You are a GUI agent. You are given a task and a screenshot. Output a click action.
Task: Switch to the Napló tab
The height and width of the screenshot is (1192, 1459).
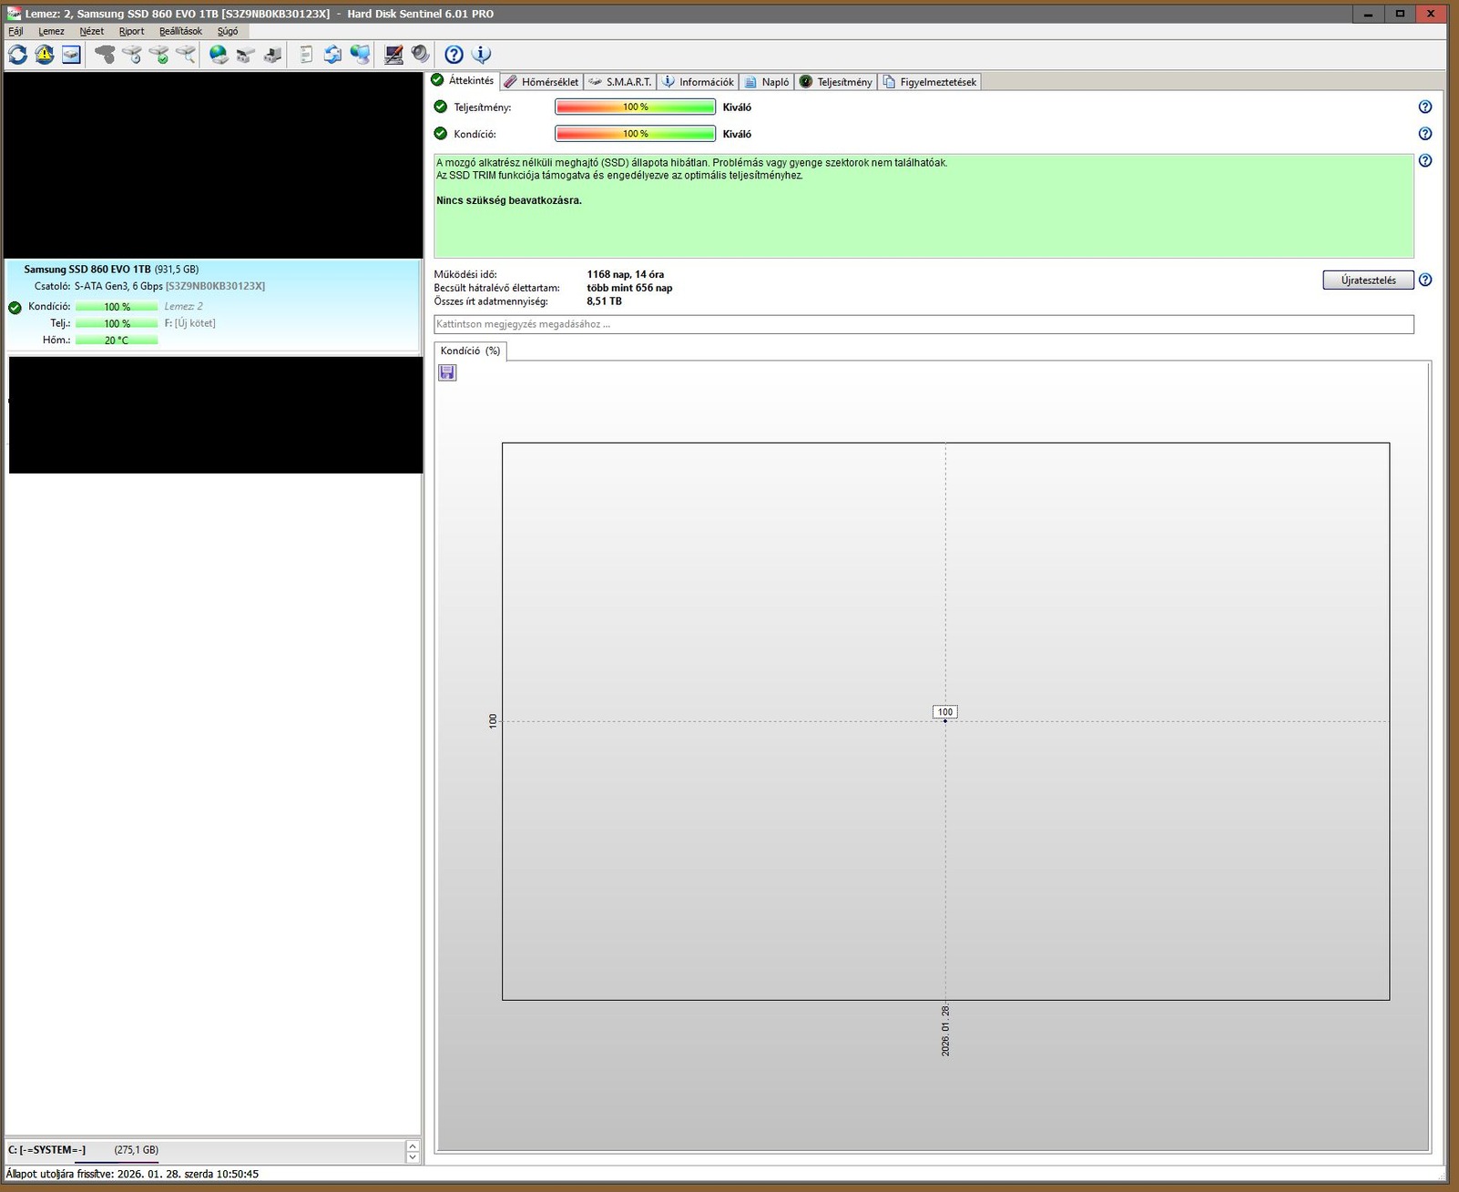tap(767, 82)
